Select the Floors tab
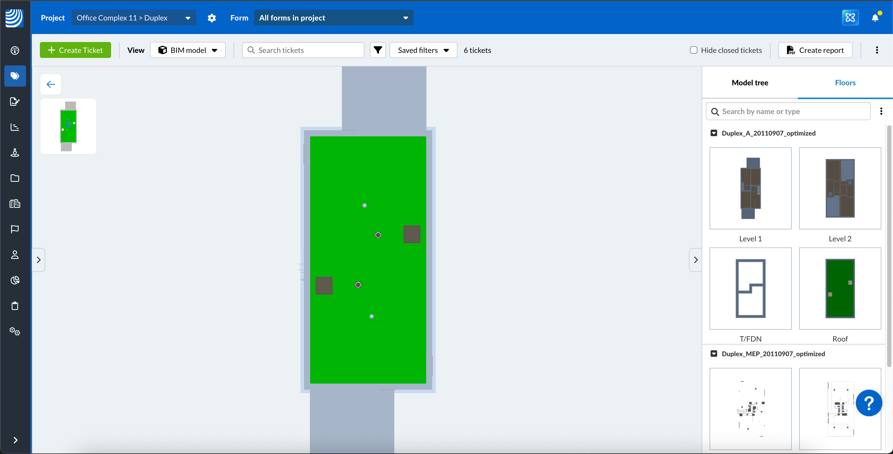Screen dimensions: 893x454 point(845,83)
